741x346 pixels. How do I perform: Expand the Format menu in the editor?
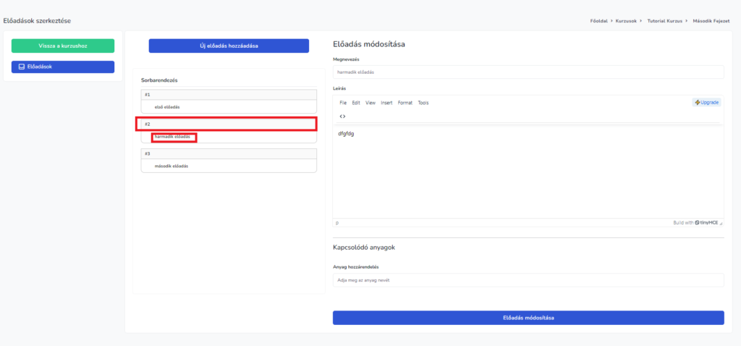405,103
